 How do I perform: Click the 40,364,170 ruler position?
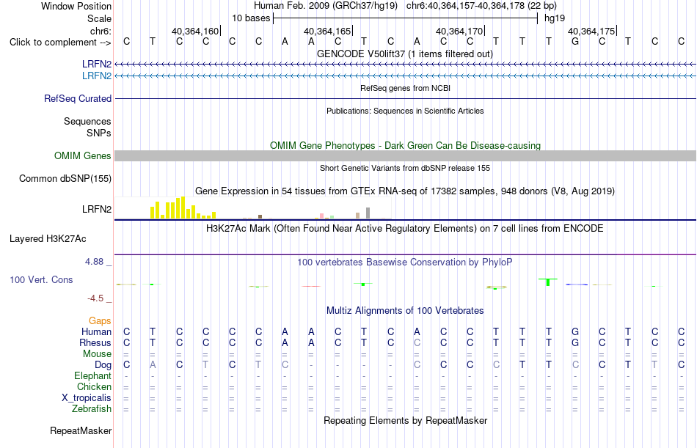click(459, 31)
